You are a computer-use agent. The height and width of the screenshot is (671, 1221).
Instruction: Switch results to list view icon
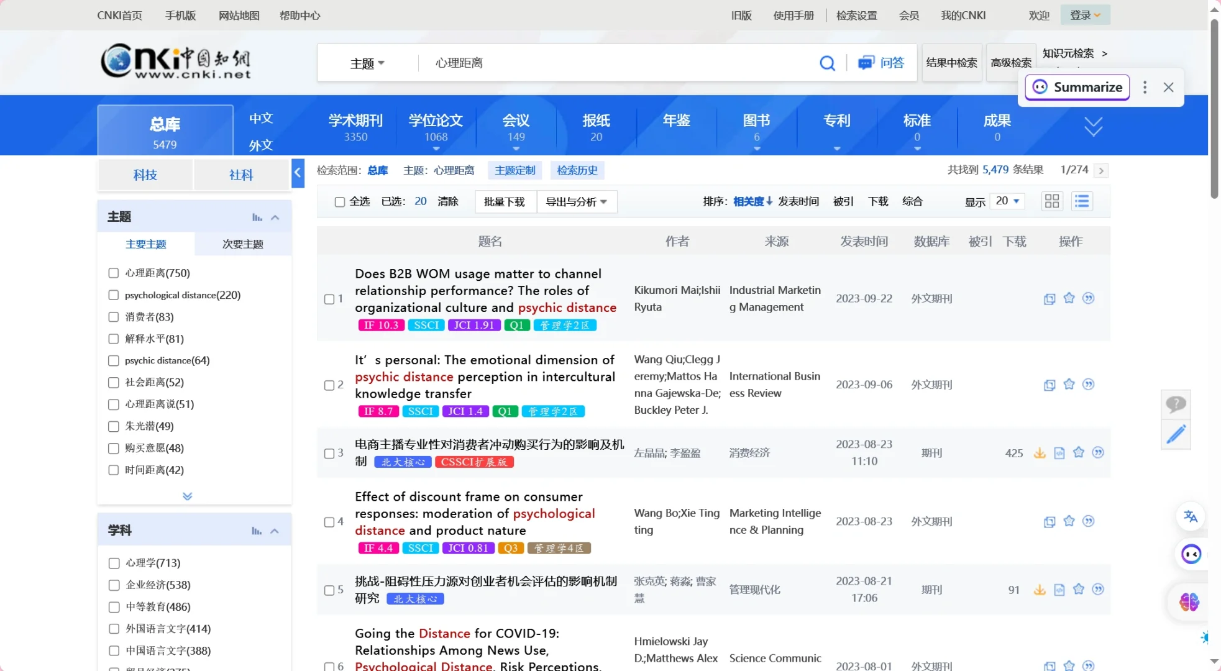pyautogui.click(x=1081, y=201)
